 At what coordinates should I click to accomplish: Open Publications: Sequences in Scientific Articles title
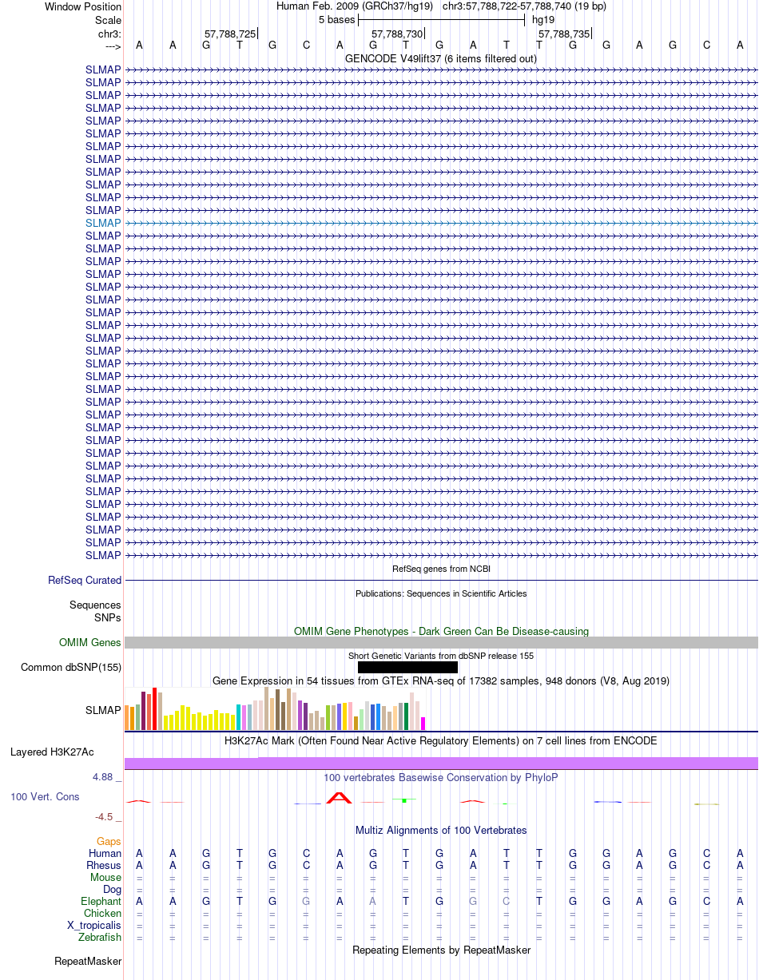pyautogui.click(x=441, y=594)
